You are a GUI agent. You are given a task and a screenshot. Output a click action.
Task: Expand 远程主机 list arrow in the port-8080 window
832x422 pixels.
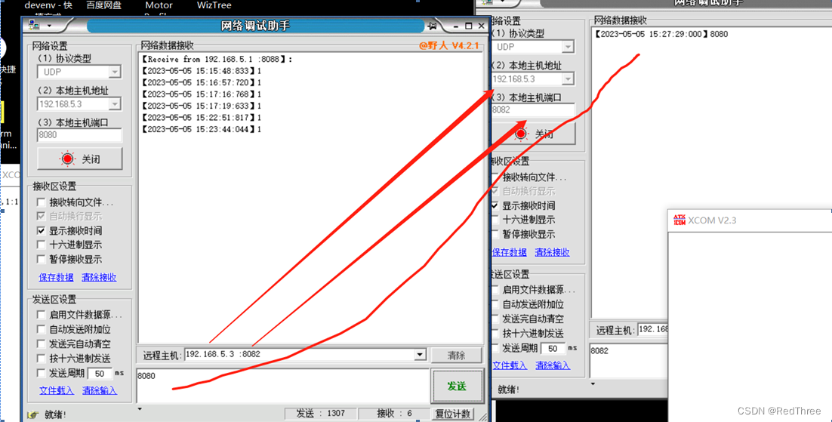(420, 355)
